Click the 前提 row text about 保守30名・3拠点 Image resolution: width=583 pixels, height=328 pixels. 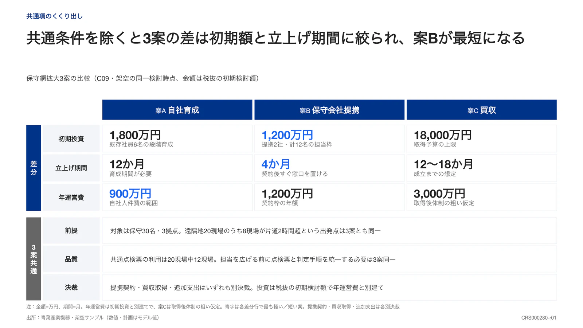pyautogui.click(x=246, y=231)
